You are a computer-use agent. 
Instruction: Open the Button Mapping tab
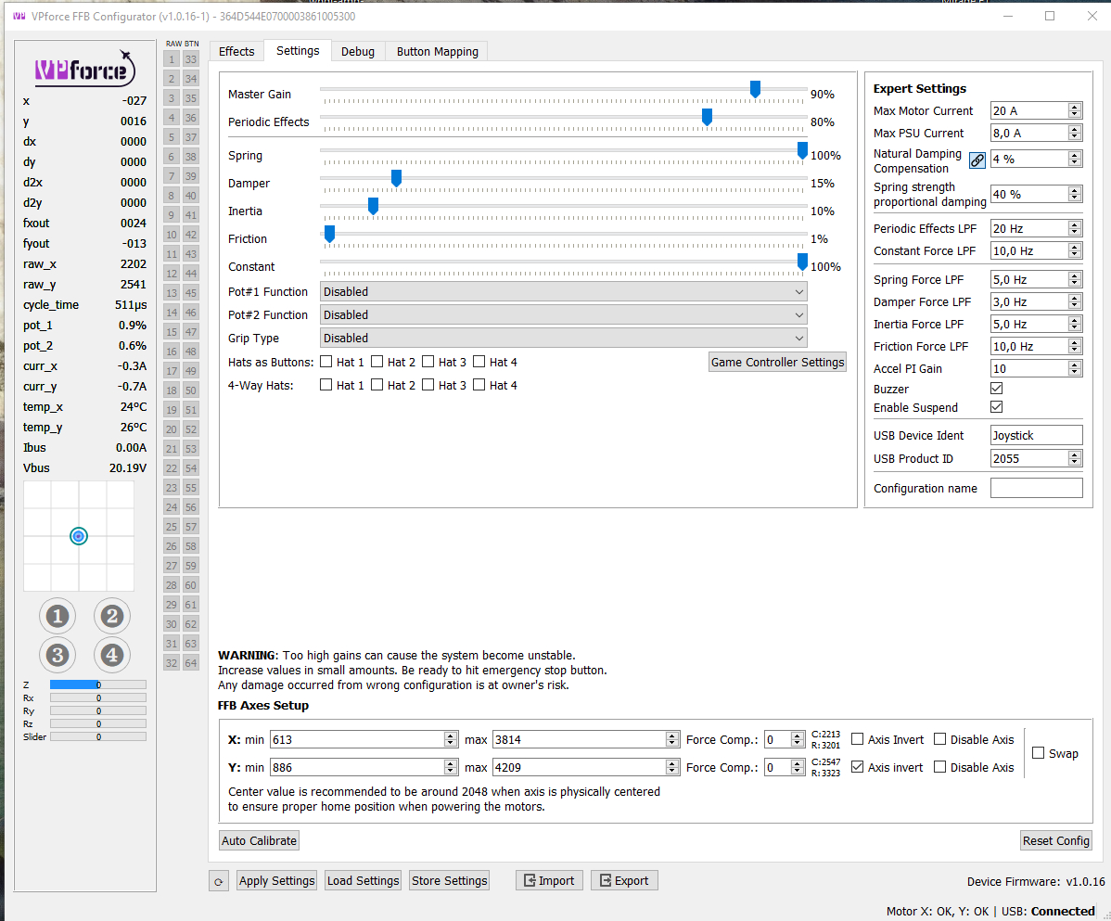click(x=436, y=51)
